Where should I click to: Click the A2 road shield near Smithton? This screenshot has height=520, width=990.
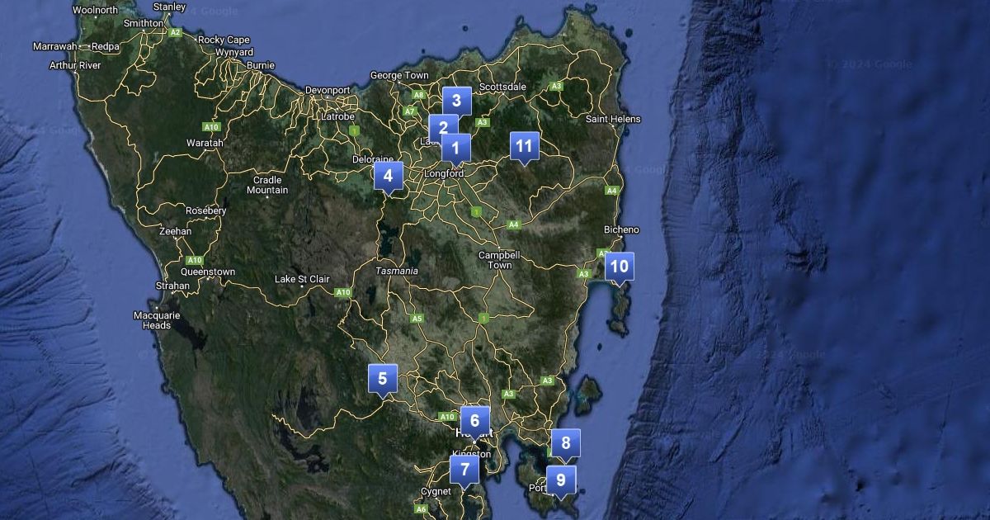pos(175,33)
